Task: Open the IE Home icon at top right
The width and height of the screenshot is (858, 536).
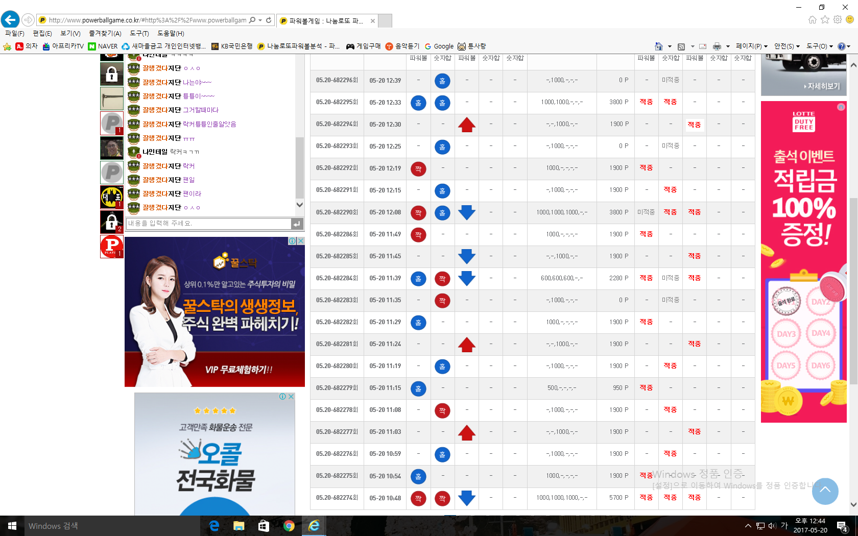Action: (813, 19)
